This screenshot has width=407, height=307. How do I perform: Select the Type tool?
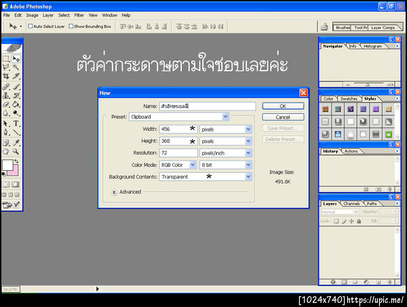pos(16,123)
